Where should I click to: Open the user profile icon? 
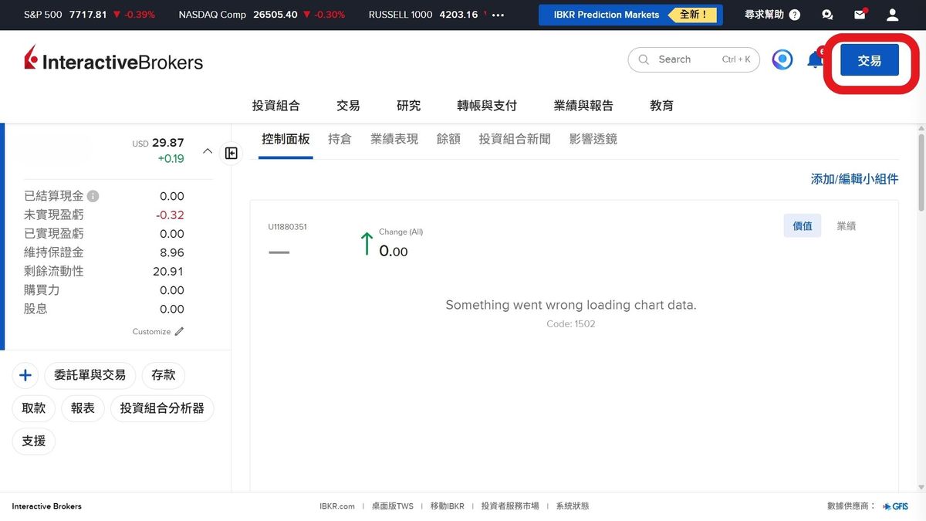892,15
